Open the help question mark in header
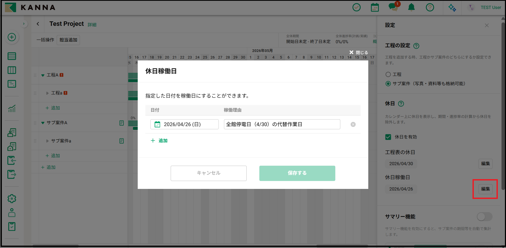 pyautogui.click(x=430, y=7)
